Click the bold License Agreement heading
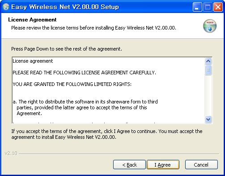Viewport: 225px width, 176px height. (x=32, y=20)
